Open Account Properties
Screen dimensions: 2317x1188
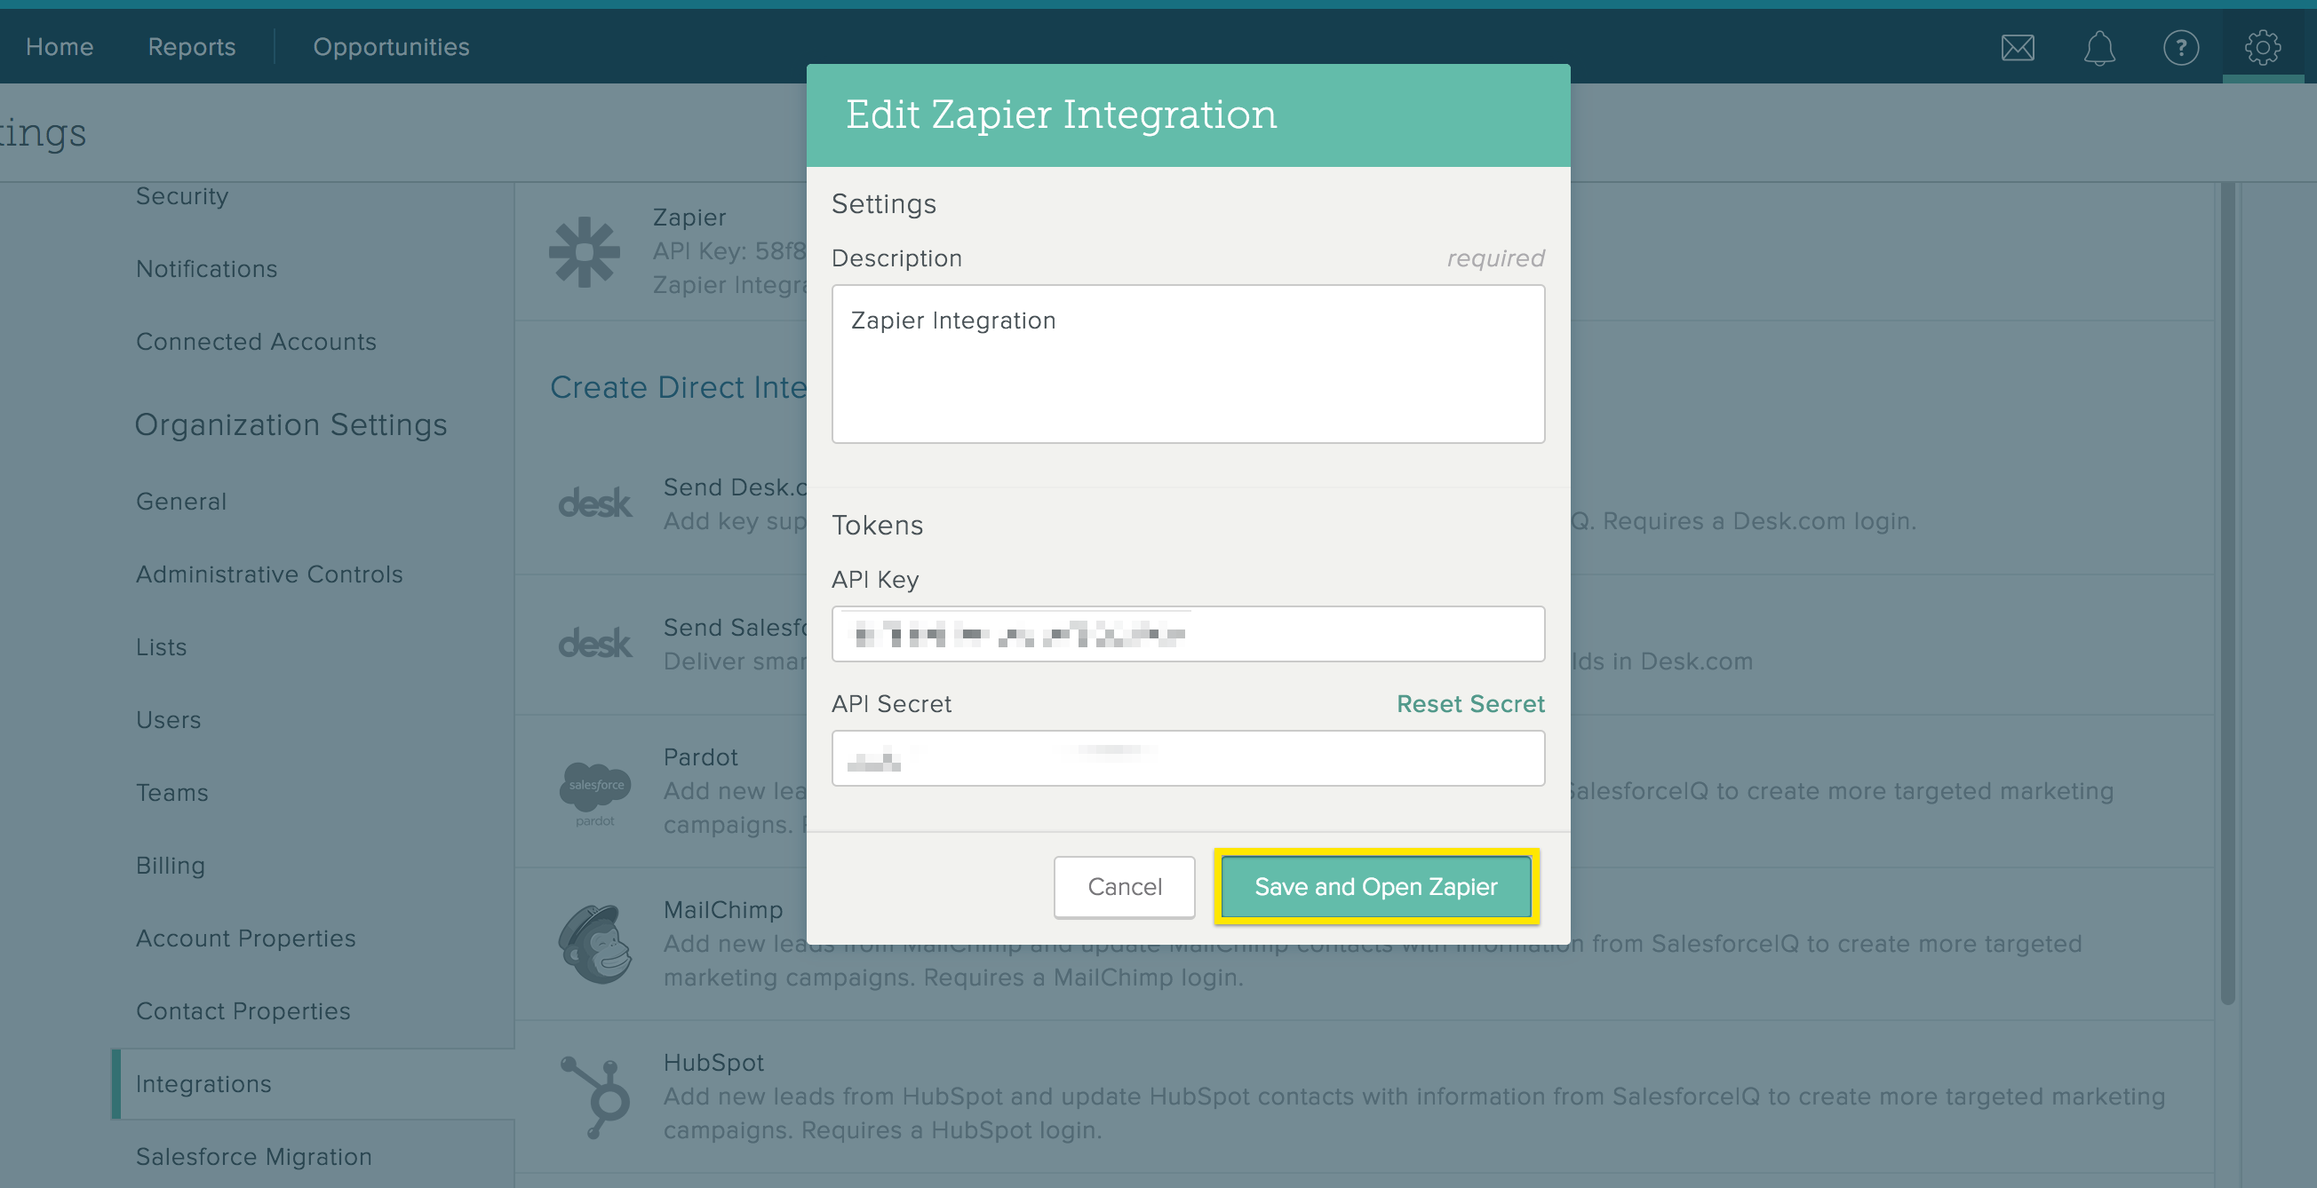(x=245, y=939)
